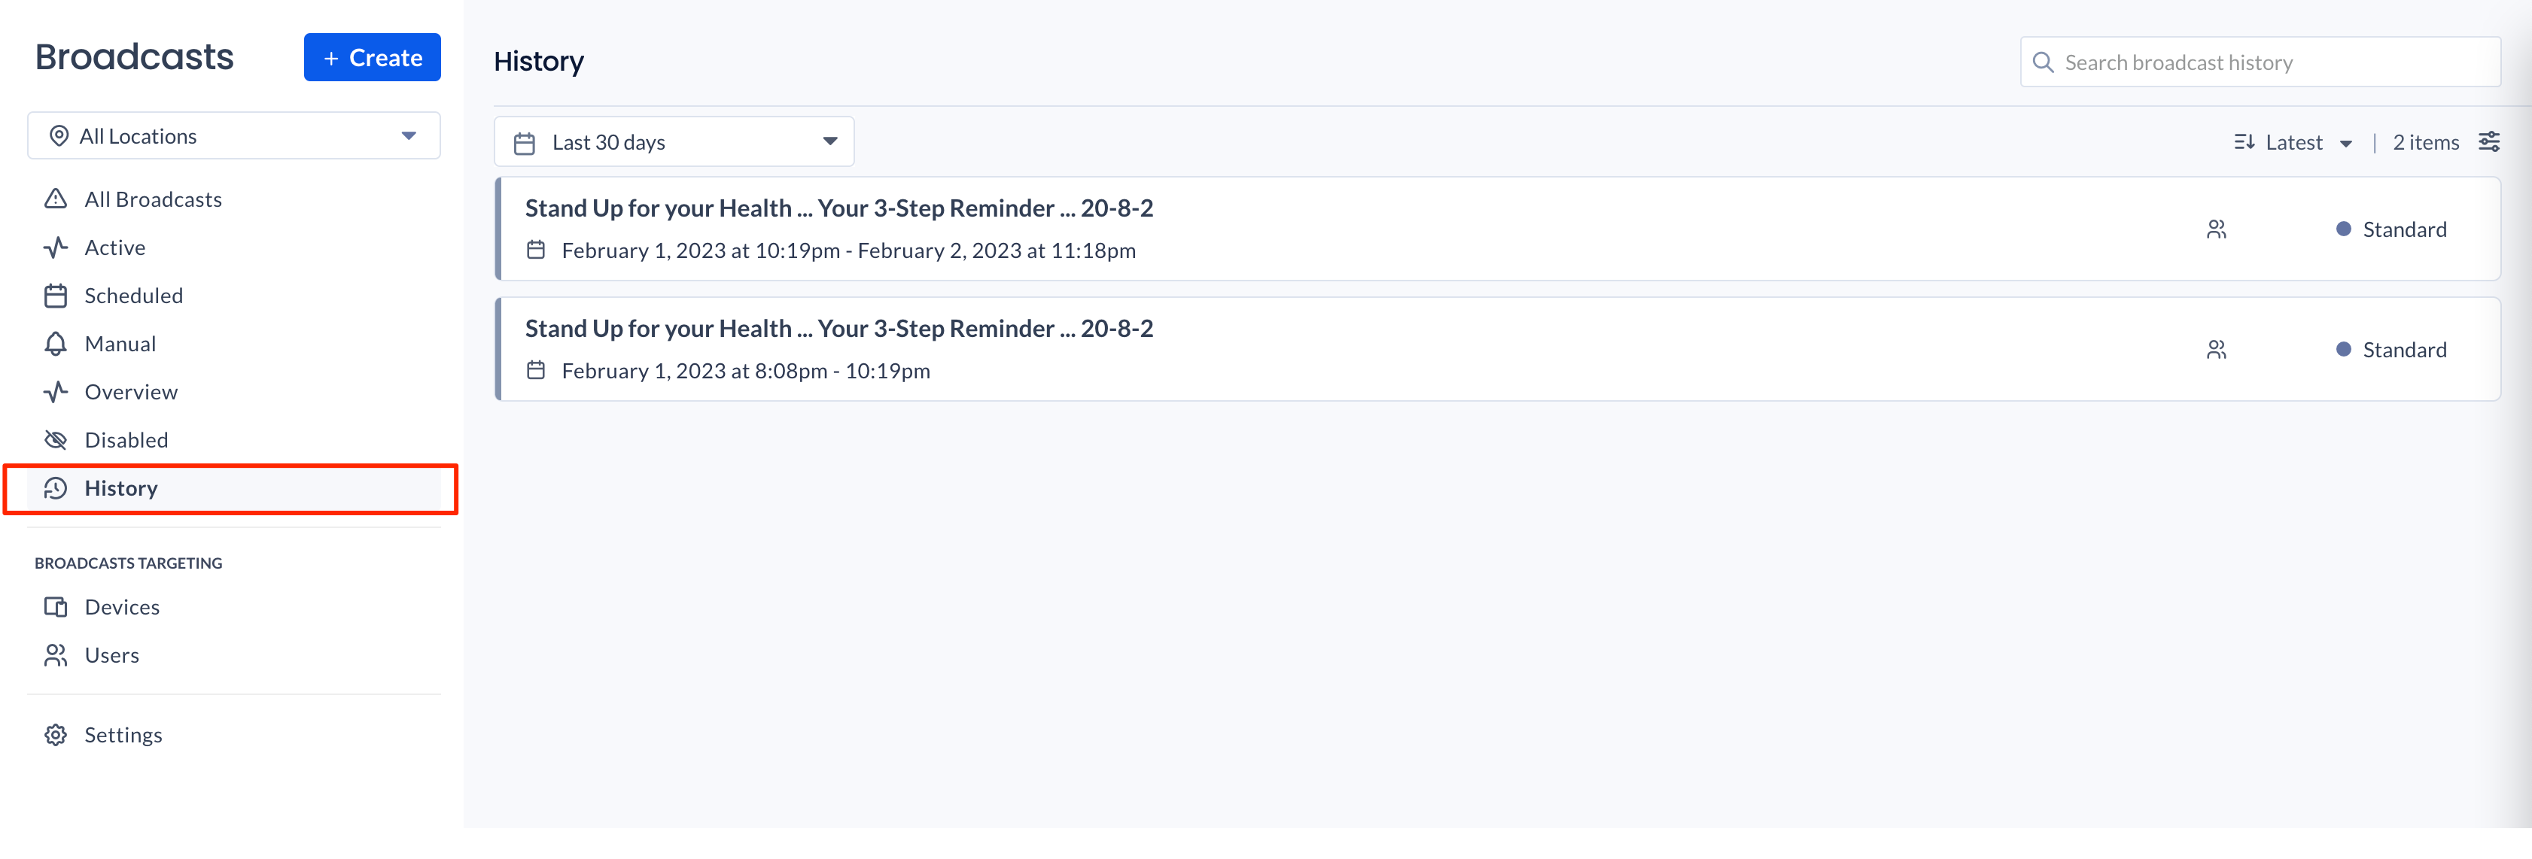The width and height of the screenshot is (2532, 859).
Task: Click the Disabled crossed-eye icon
Action: coord(56,439)
